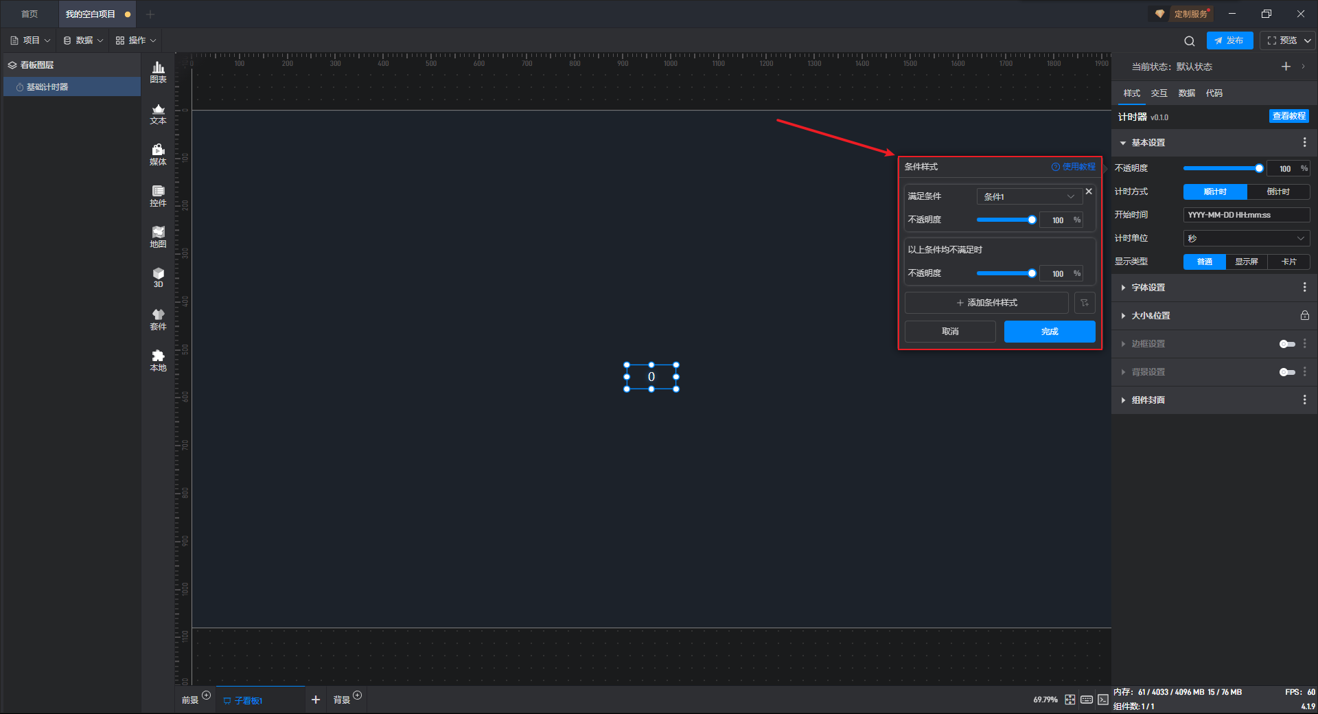The width and height of the screenshot is (1318, 714).
Task: Switch to the 首页 tab
Action: pos(30,14)
